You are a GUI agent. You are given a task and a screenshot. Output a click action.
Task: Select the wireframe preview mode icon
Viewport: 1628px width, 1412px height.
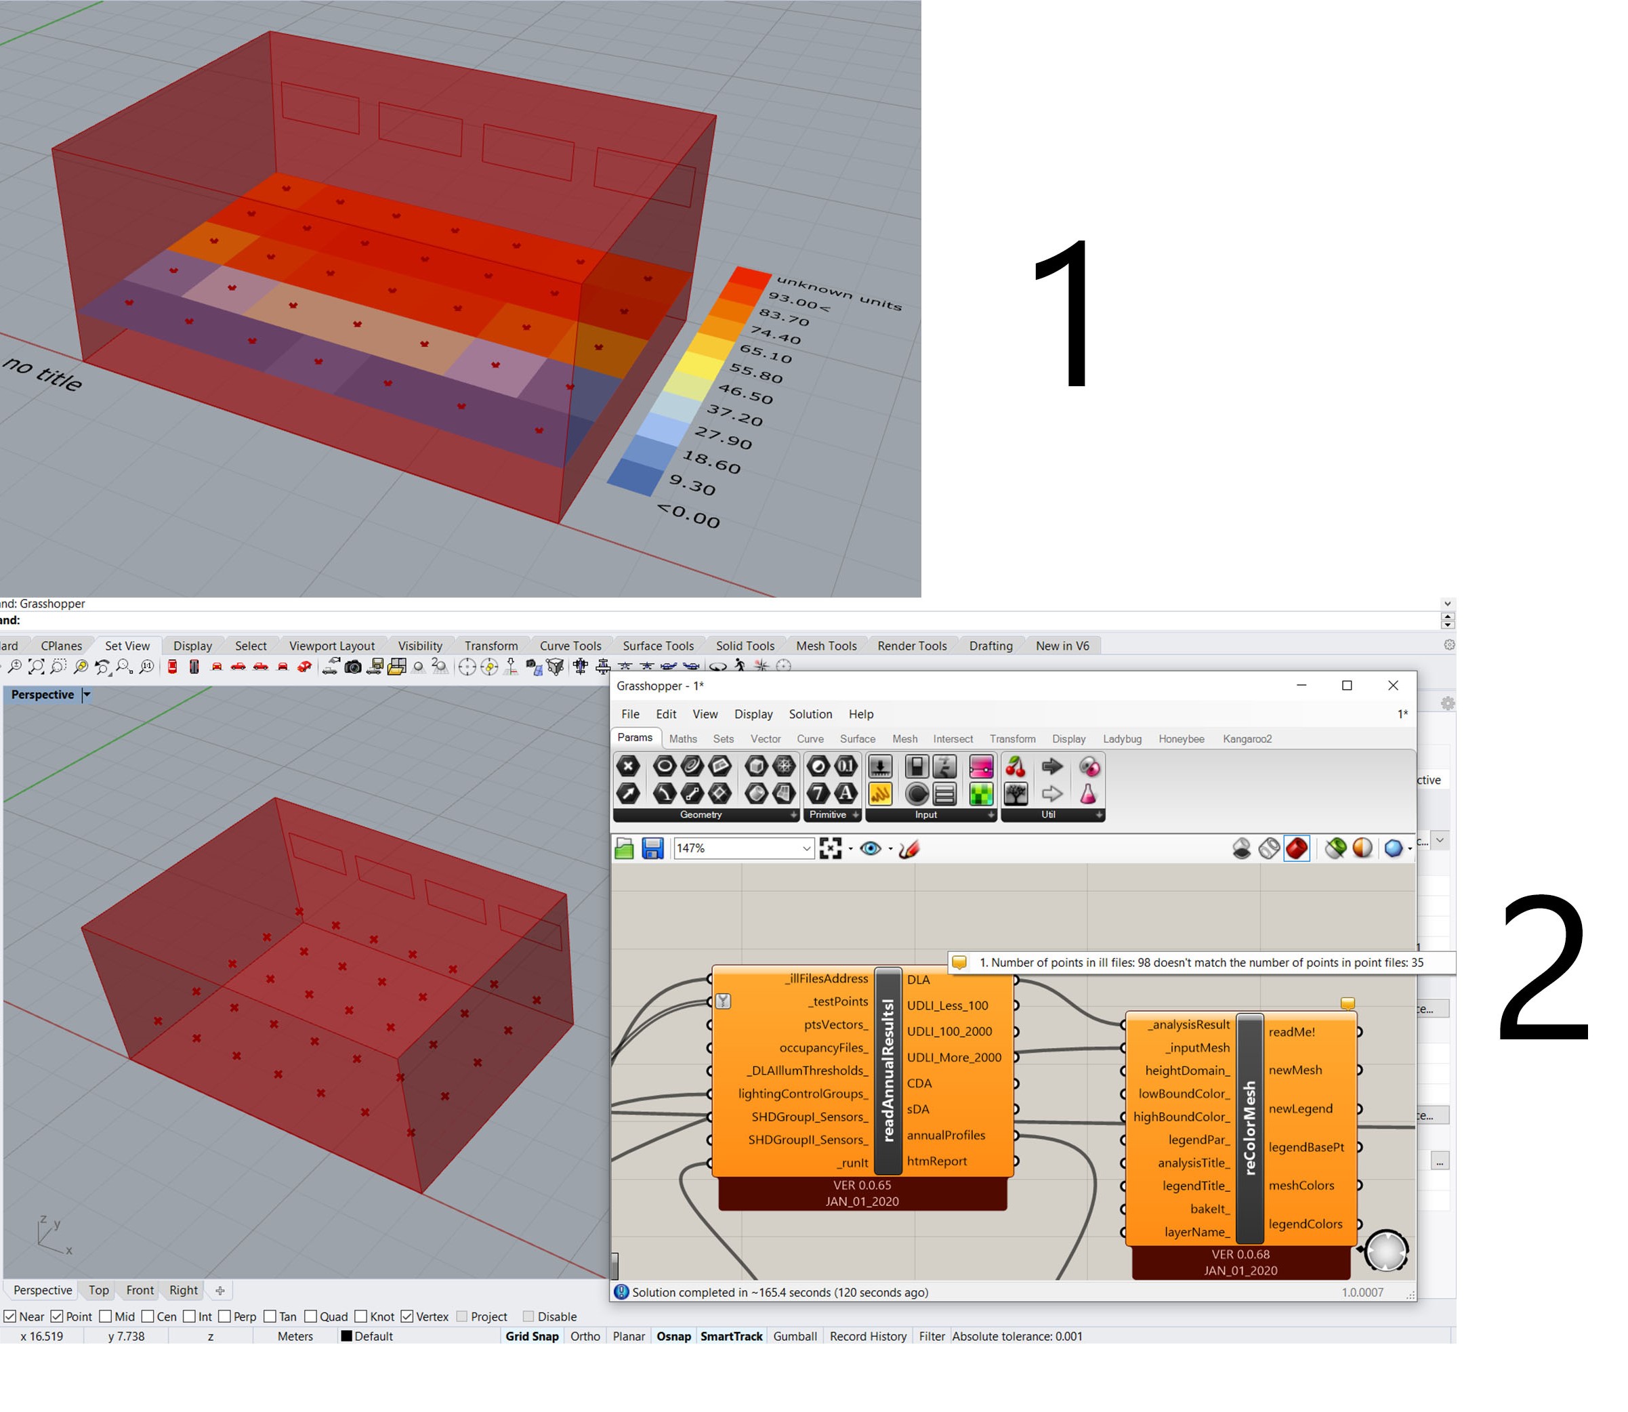(x=1269, y=848)
